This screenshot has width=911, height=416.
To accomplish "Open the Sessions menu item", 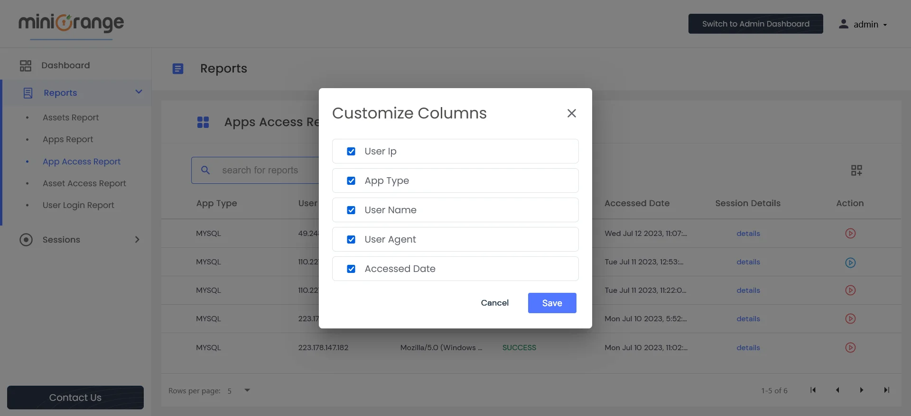I will (x=61, y=240).
